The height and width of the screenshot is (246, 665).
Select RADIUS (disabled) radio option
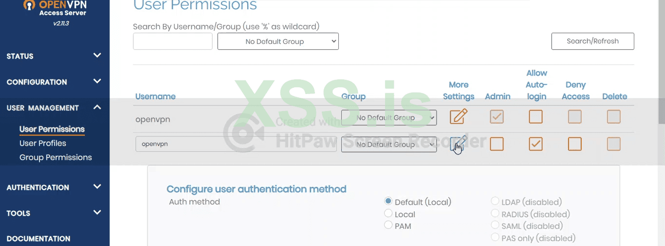click(495, 213)
